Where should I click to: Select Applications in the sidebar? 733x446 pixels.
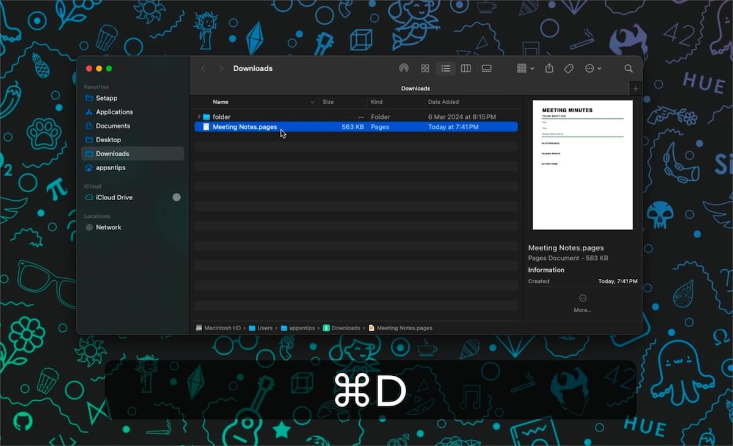[114, 112]
